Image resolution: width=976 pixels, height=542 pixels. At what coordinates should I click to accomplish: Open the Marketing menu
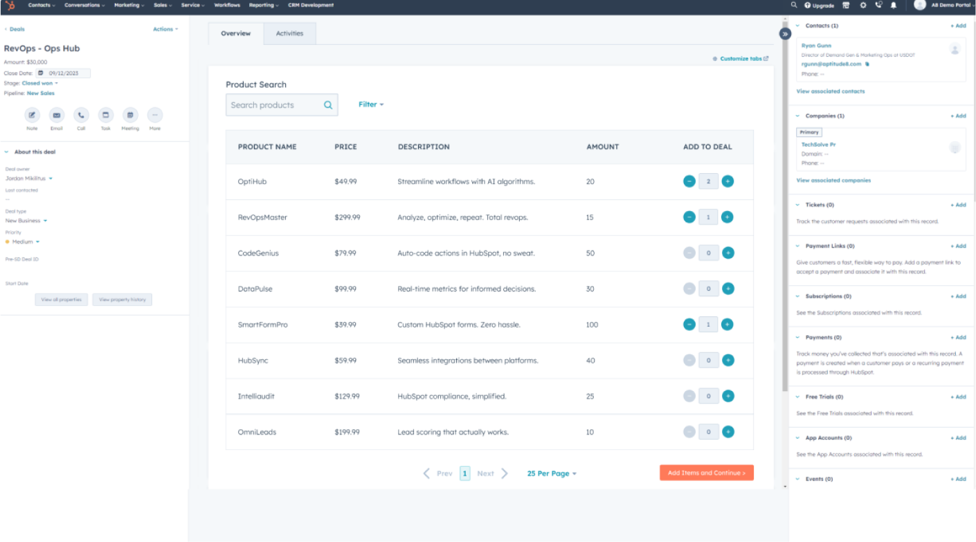[129, 5]
